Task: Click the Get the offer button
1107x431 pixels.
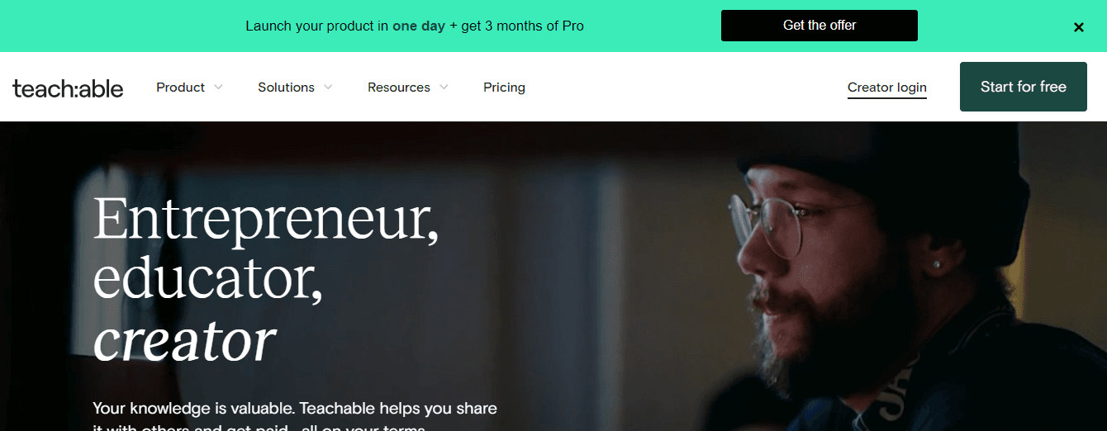Action: pyautogui.click(x=819, y=26)
